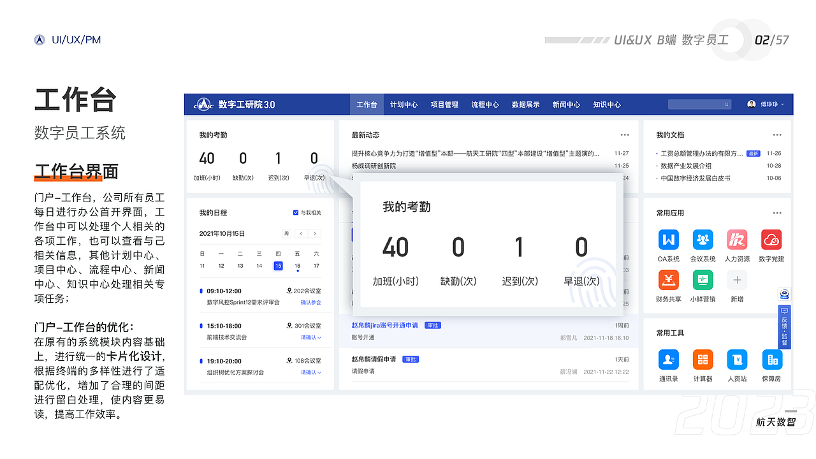Open the OA系统 application icon
The height and width of the screenshot is (459, 816).
click(668, 238)
